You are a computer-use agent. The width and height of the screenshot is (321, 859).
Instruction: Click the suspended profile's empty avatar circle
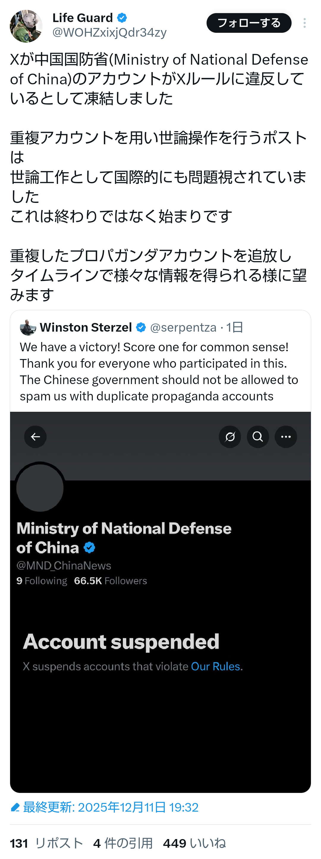(x=40, y=487)
